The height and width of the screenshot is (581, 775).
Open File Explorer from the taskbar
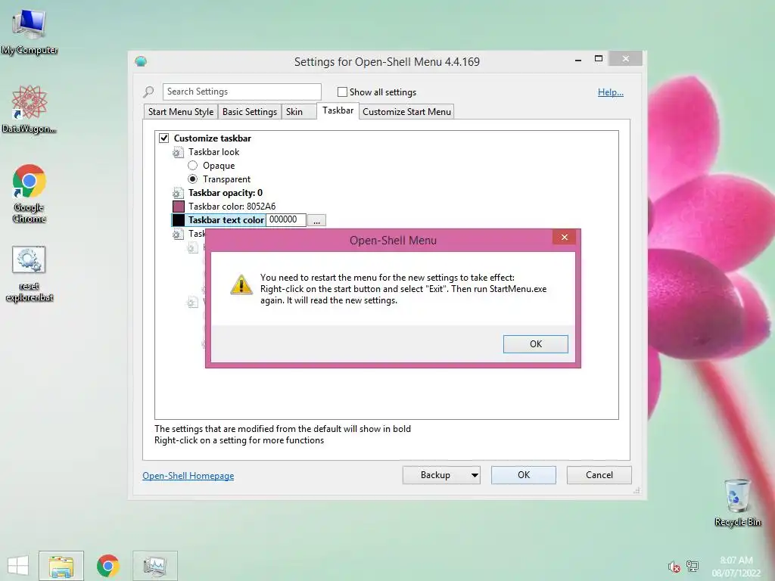coord(61,566)
